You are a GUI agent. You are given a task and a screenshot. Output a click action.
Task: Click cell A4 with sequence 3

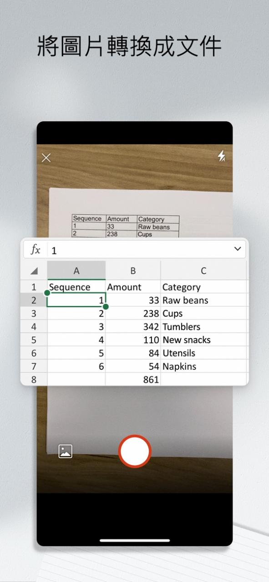coord(76,326)
